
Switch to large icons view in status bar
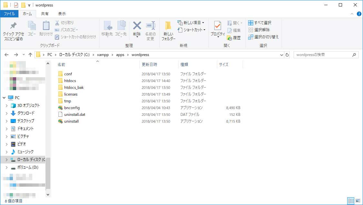click(358, 200)
